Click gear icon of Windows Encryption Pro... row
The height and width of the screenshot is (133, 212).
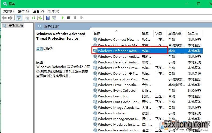95,79
